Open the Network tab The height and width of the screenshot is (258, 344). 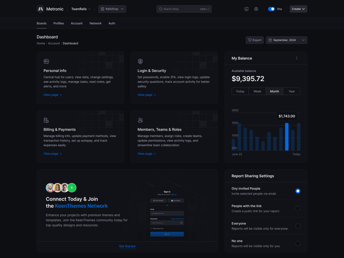coord(95,23)
